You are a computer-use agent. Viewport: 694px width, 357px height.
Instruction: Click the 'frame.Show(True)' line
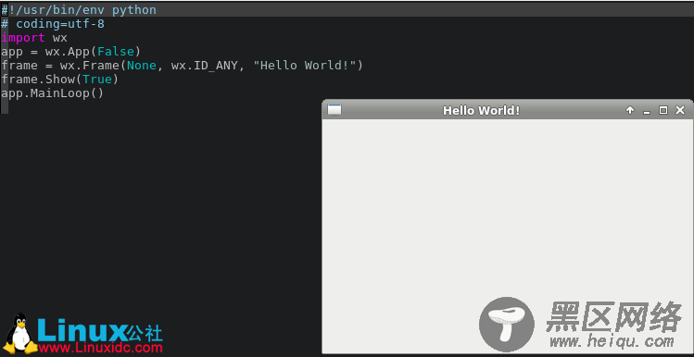click(59, 80)
